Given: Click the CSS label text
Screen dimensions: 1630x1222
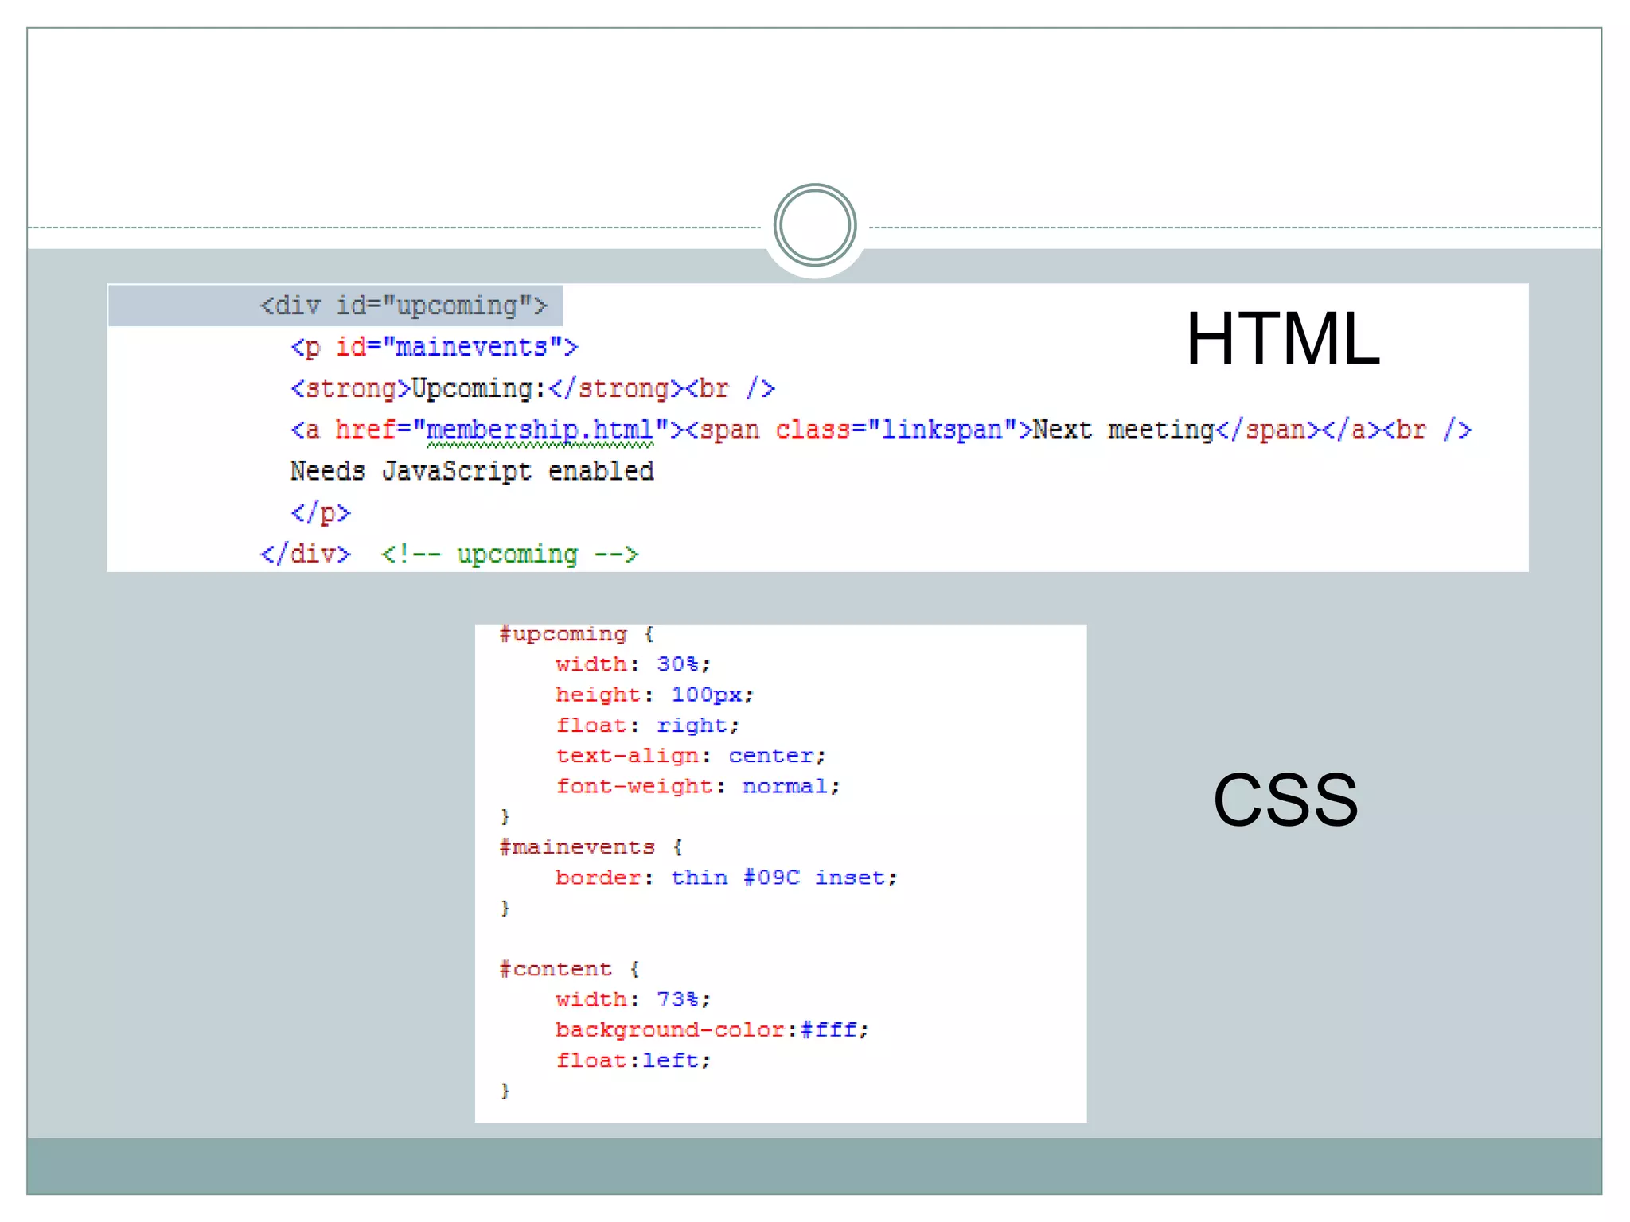Looking at the screenshot, I should (1285, 800).
